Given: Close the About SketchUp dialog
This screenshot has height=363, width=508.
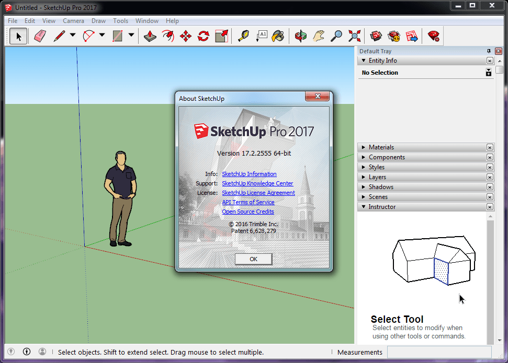Looking at the screenshot, I should [317, 96].
